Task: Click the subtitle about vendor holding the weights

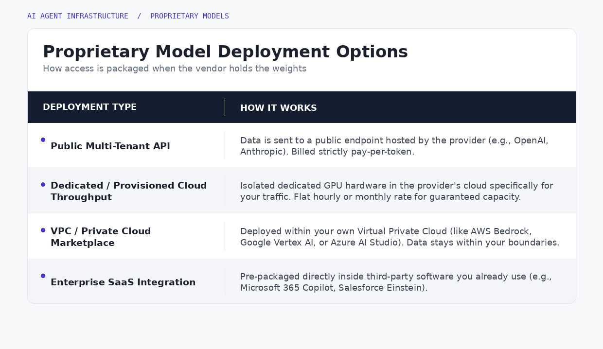Action: (175, 69)
